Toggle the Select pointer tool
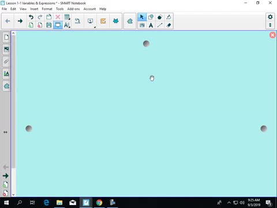Image resolution: width=277 pixels, height=208 pixels. pyautogui.click(x=142, y=17)
